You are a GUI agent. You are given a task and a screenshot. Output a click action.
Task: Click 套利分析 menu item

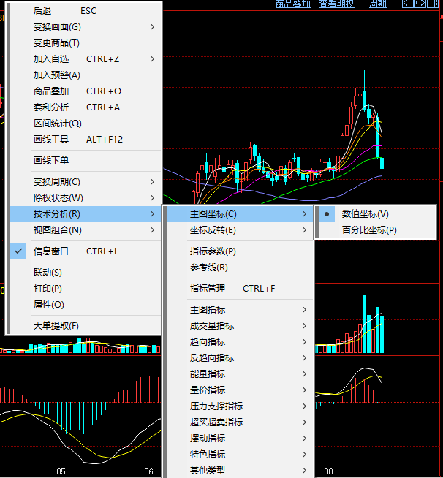(x=51, y=107)
